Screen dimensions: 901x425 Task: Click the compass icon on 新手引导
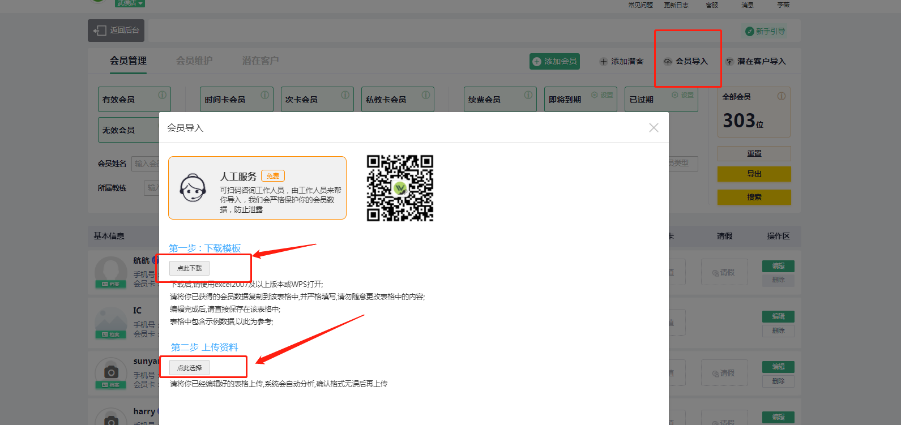(749, 32)
